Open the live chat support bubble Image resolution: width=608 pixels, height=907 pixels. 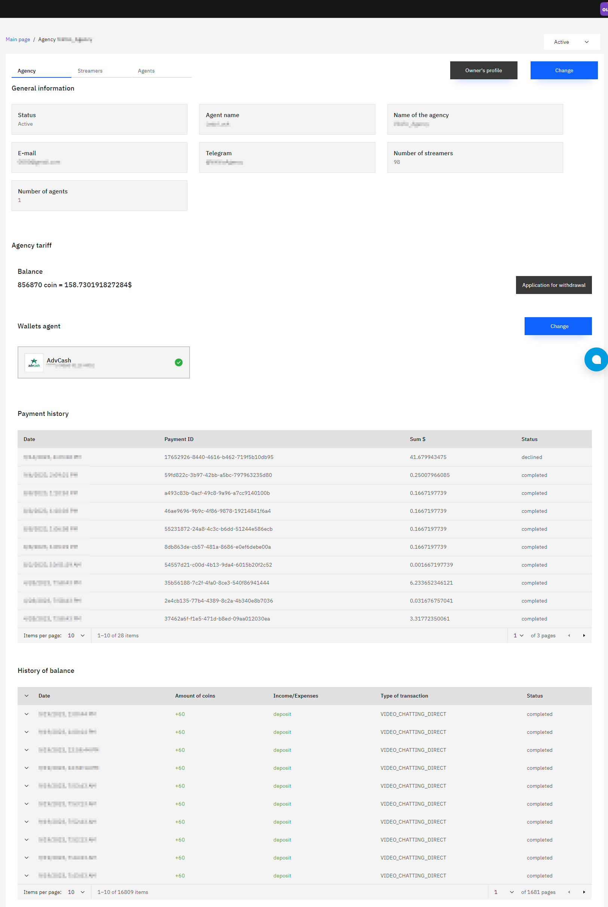click(x=596, y=359)
